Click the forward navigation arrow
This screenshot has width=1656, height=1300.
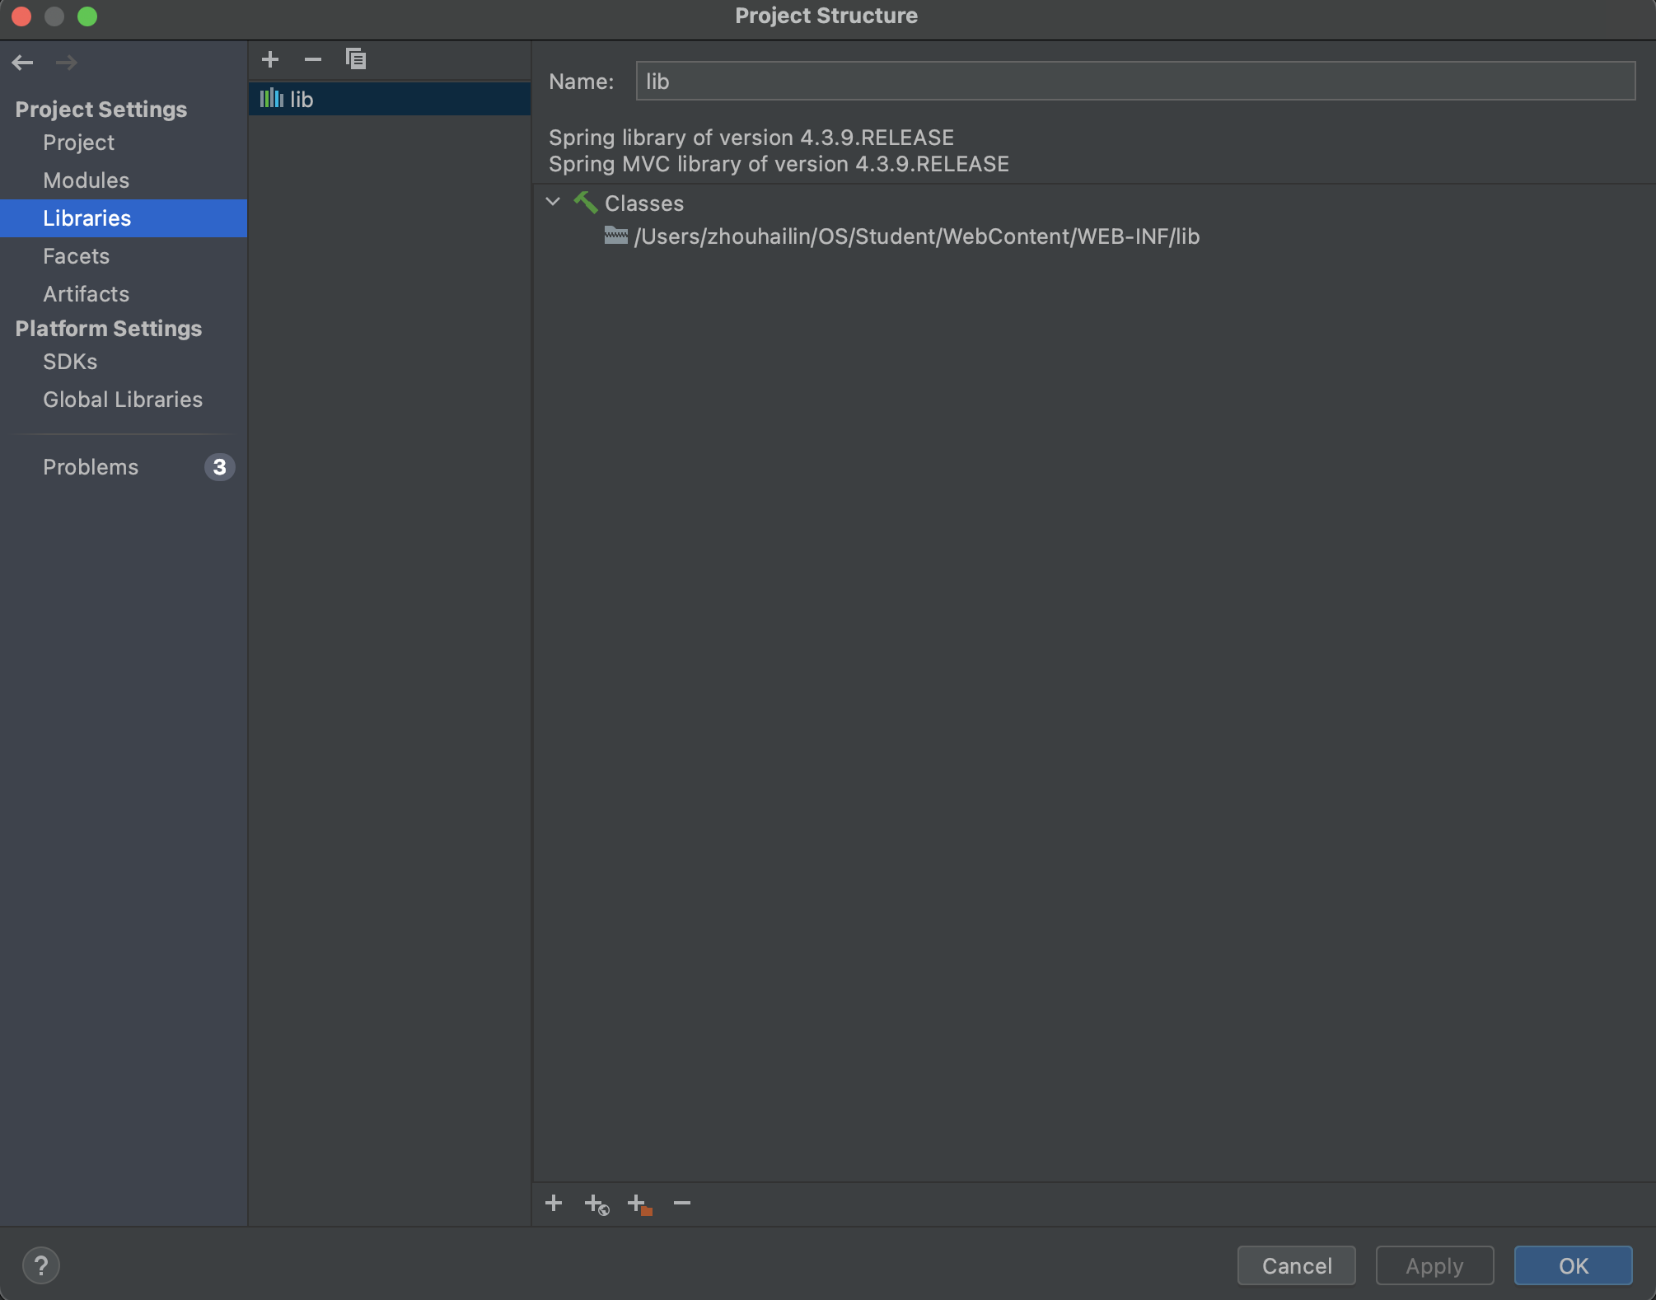(66, 63)
